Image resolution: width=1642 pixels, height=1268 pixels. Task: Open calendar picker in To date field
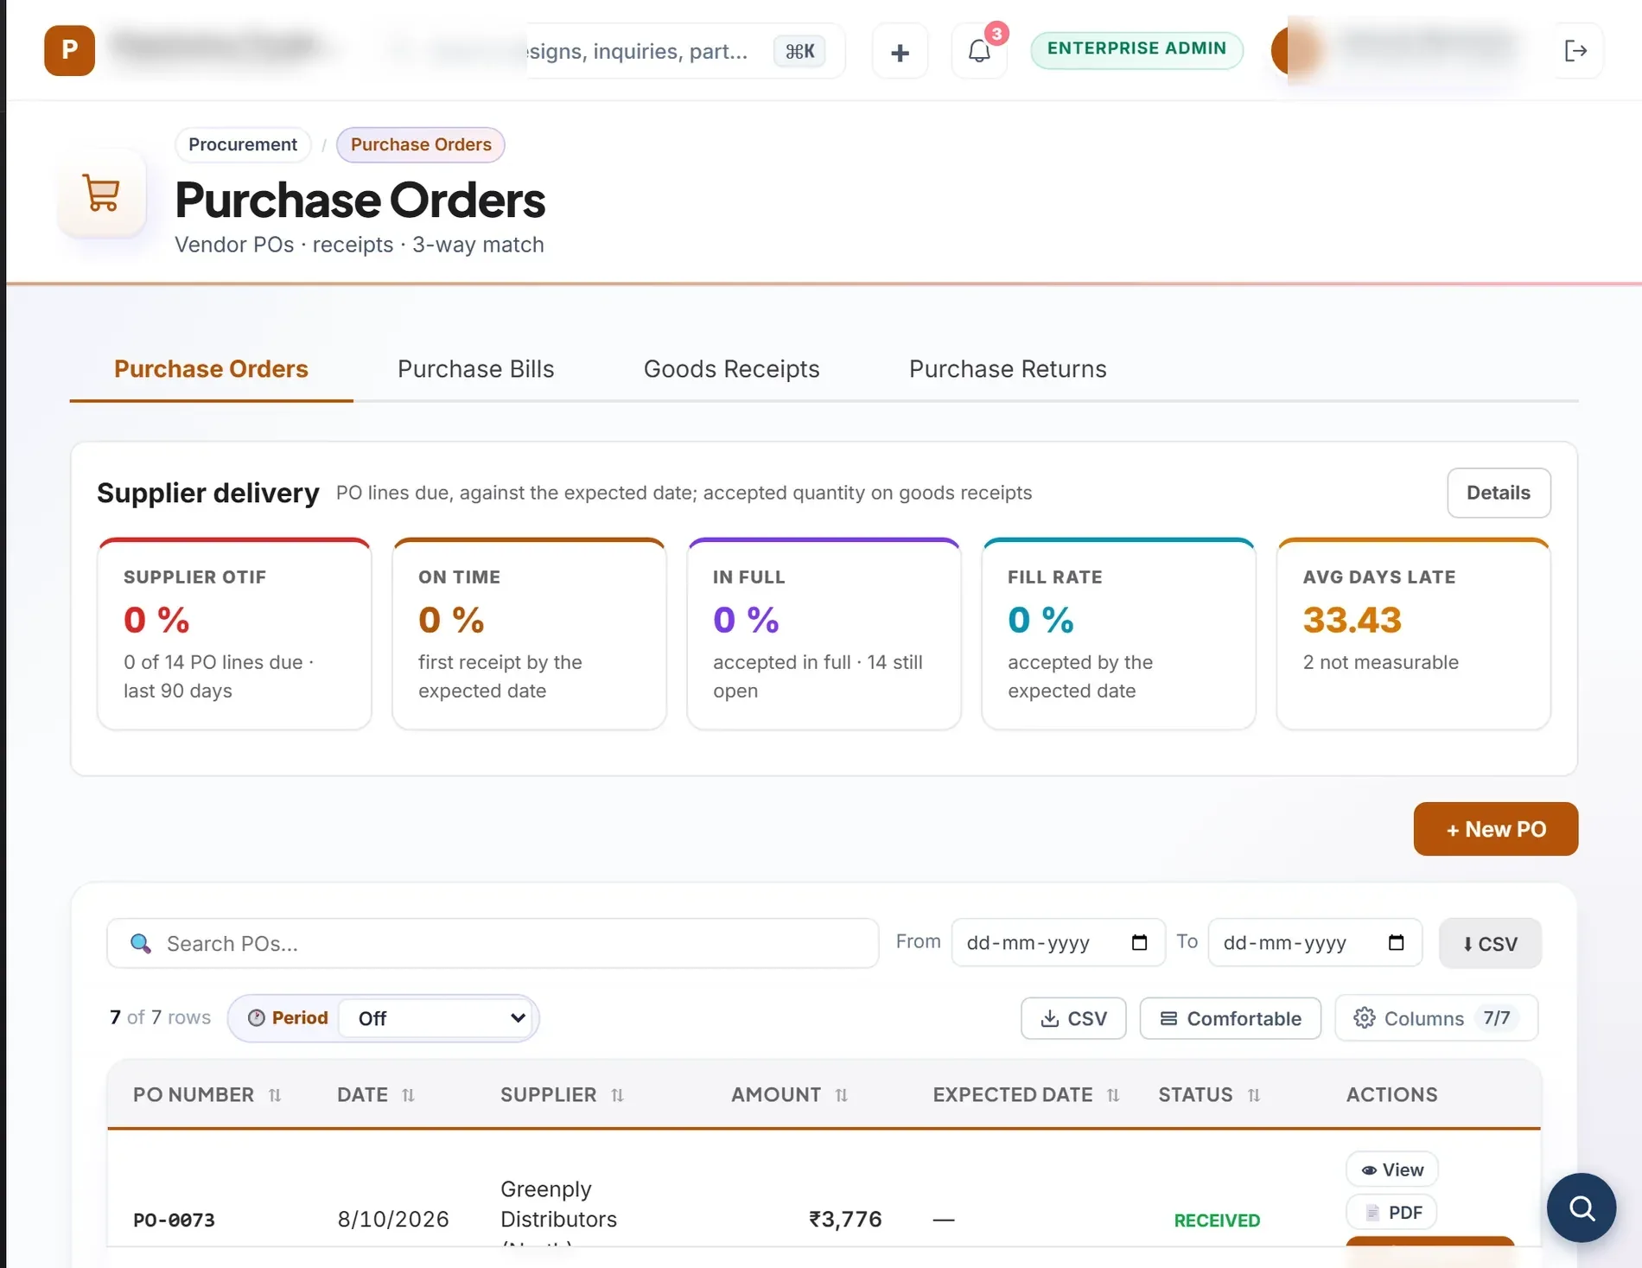1396,943
